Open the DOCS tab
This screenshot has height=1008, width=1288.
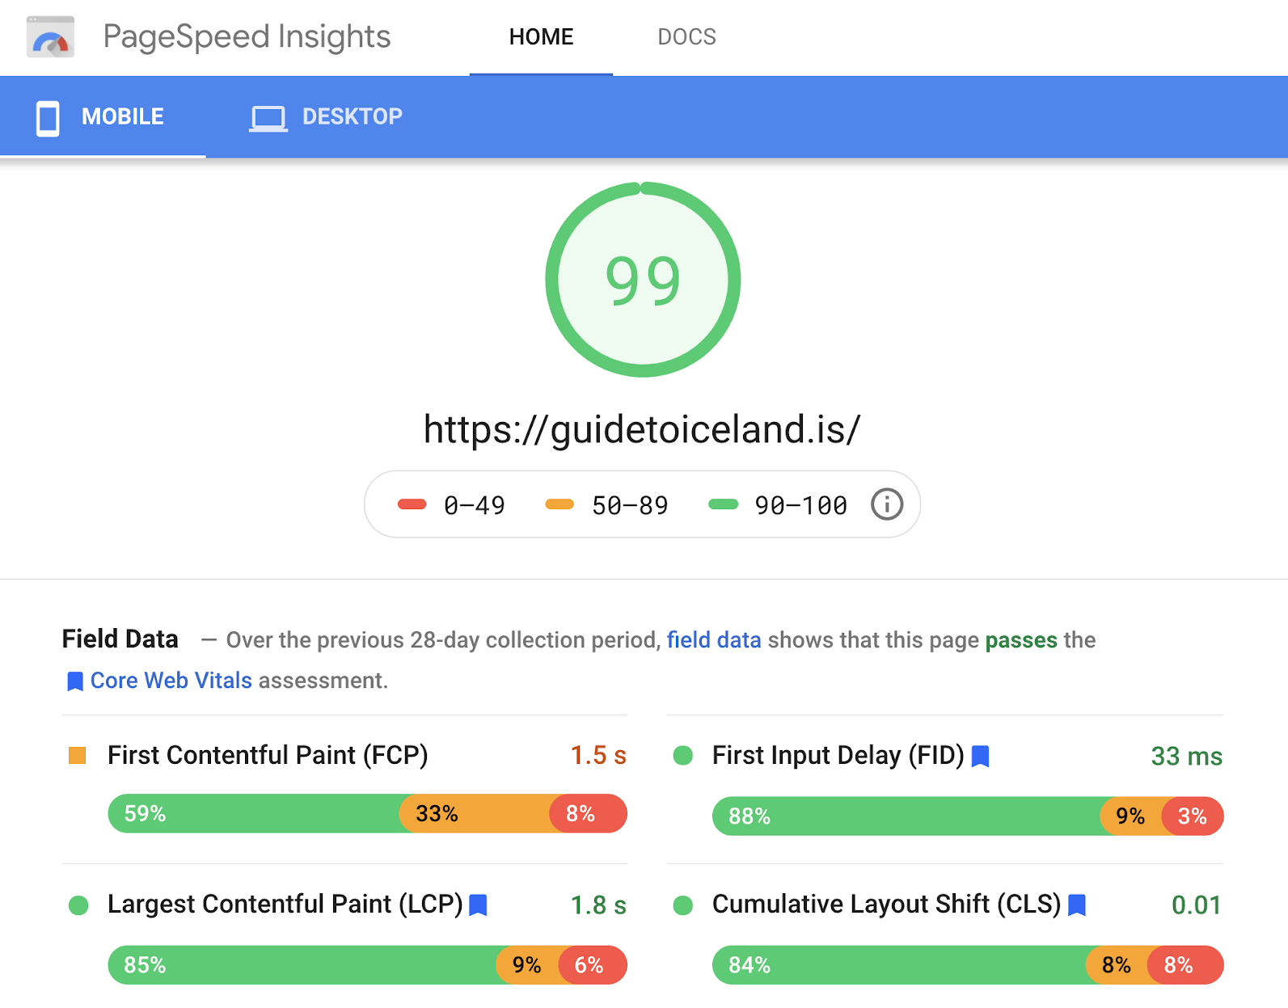686,37
